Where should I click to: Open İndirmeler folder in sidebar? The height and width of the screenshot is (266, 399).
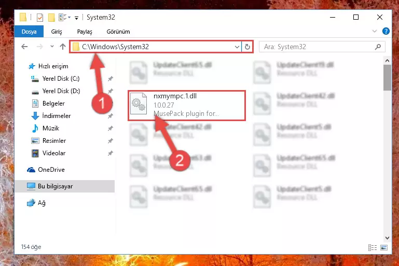click(x=56, y=116)
